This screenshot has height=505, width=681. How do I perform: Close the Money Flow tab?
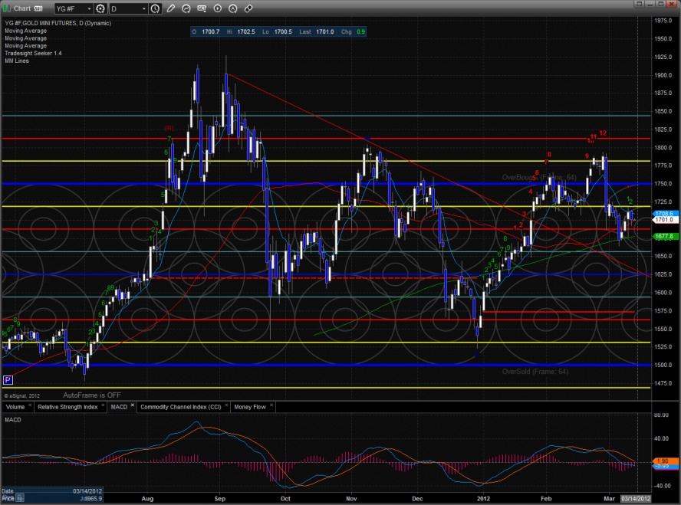(x=271, y=406)
